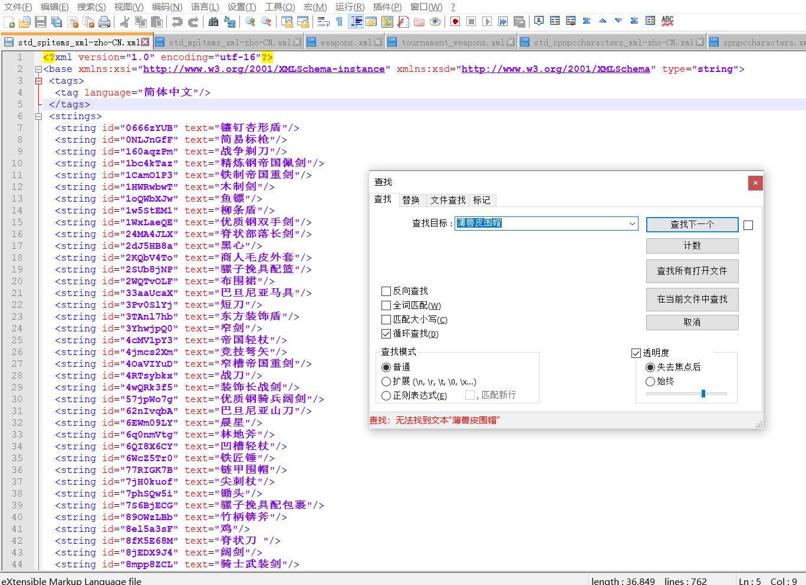This screenshot has width=806, height=585.
Task: Switch to weapons.xml tab
Action: click(x=346, y=42)
